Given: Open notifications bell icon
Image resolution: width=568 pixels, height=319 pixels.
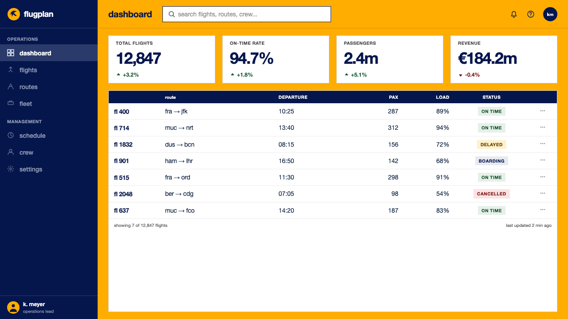Looking at the screenshot, I should click(x=514, y=14).
